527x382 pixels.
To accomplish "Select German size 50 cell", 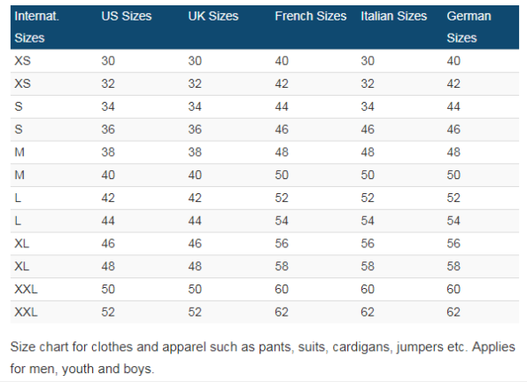I will (453, 175).
